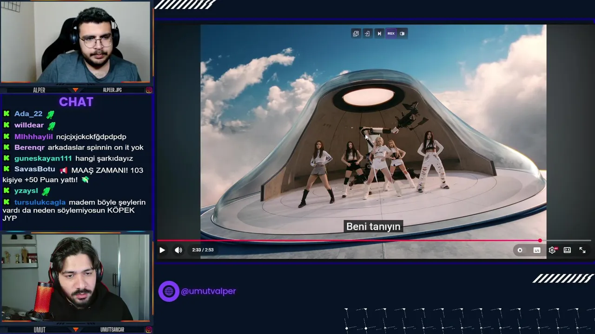The image size is (595, 334).
Task: Click the username guneskayan111 in chat
Action: (x=43, y=159)
